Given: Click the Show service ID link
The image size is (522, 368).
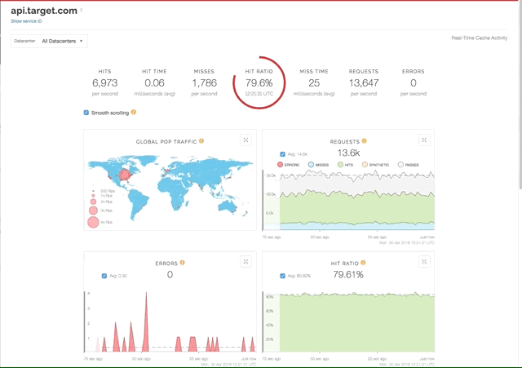Looking at the screenshot, I should pos(26,21).
